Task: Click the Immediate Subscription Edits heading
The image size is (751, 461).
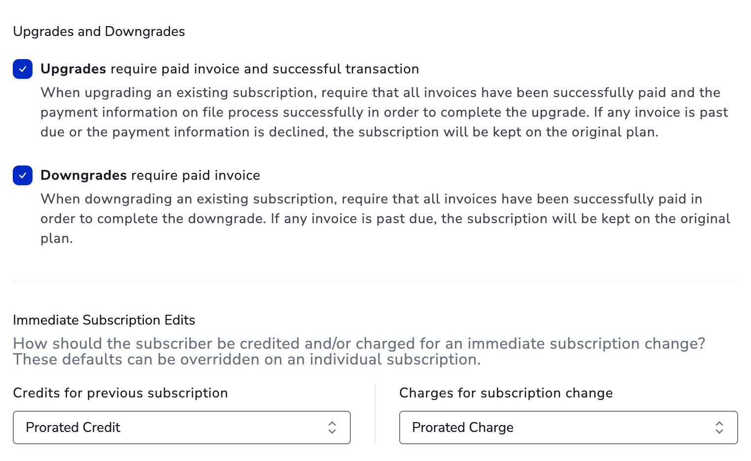Action: (104, 320)
